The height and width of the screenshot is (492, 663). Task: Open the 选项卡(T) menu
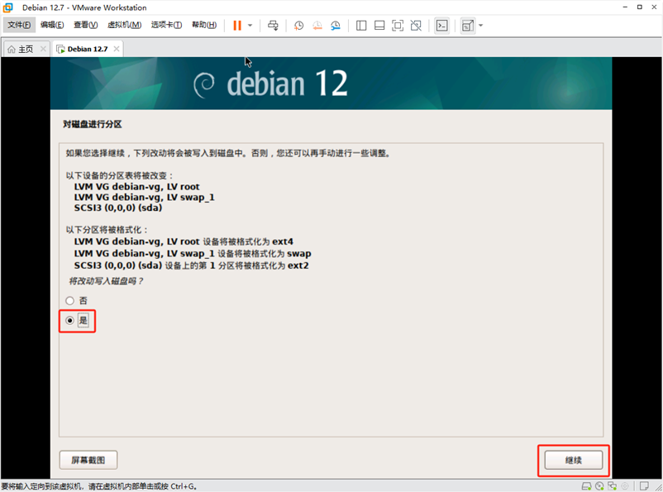(x=167, y=25)
